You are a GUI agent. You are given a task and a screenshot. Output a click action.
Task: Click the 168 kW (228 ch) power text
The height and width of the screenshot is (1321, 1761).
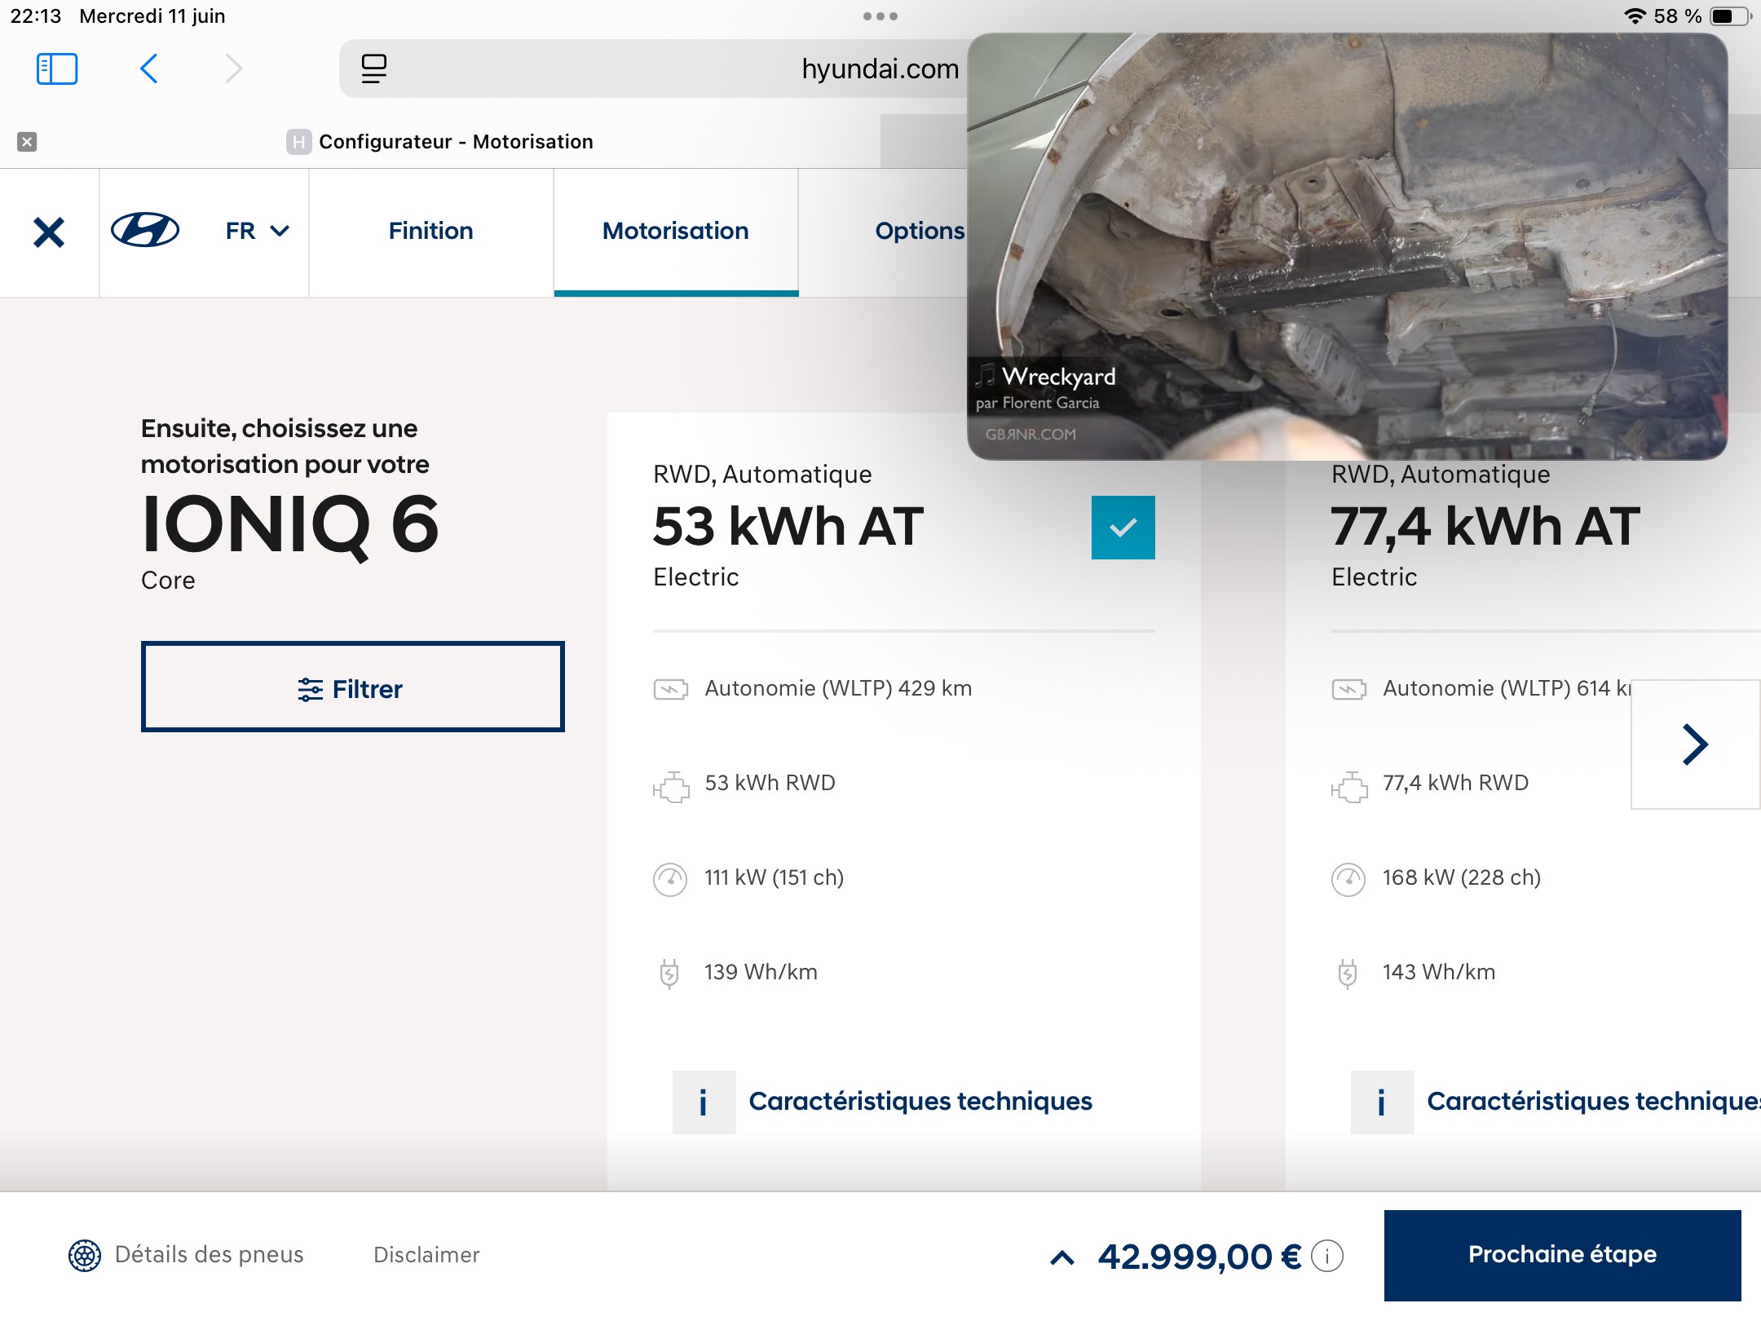tap(1462, 877)
